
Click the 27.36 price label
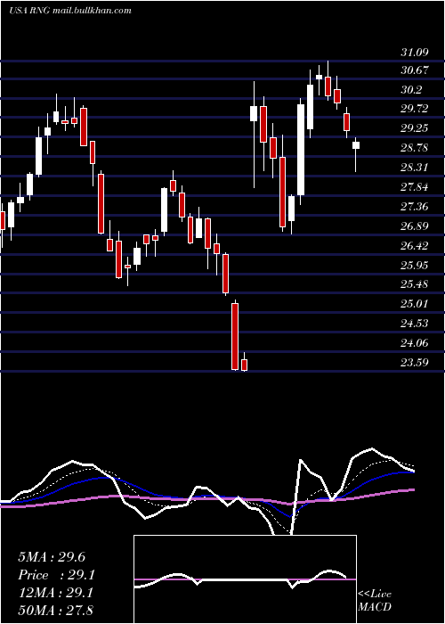(x=415, y=206)
